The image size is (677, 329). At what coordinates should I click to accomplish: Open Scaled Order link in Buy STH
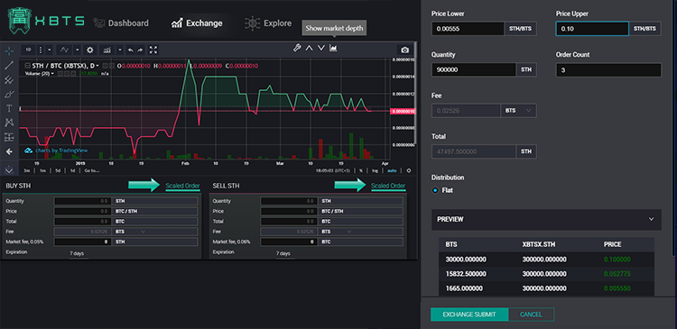(182, 186)
